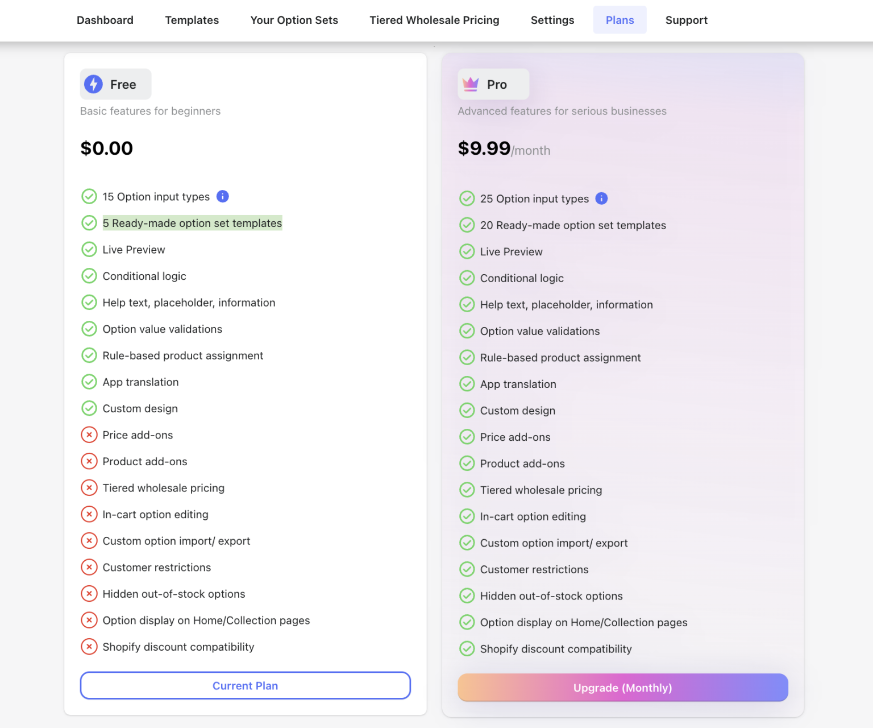
Task: Click the red X beside Price add-ons
Action: click(89, 435)
